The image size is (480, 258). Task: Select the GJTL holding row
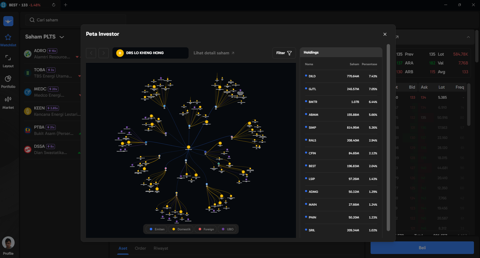tap(341, 89)
